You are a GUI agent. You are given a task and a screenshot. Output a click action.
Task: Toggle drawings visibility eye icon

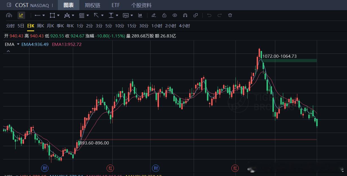coord(175,15)
